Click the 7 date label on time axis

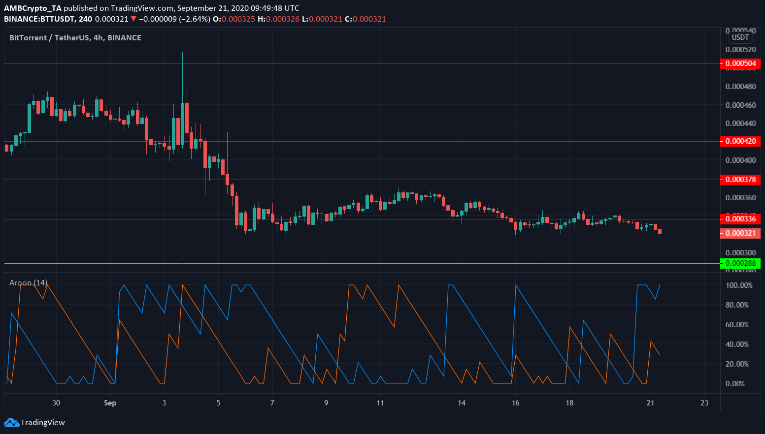coord(272,403)
